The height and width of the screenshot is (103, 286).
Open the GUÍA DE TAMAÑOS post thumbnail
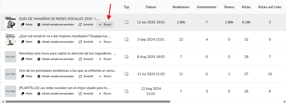(10, 22)
